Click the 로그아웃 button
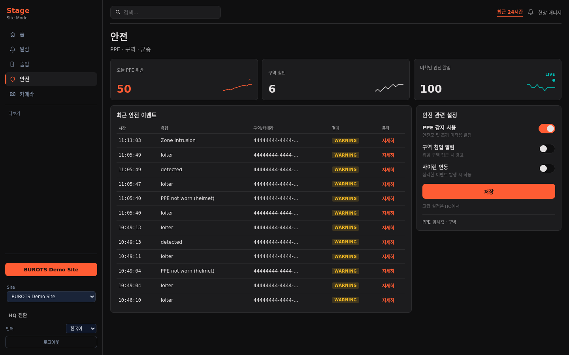The height and width of the screenshot is (355, 569). (x=51, y=342)
